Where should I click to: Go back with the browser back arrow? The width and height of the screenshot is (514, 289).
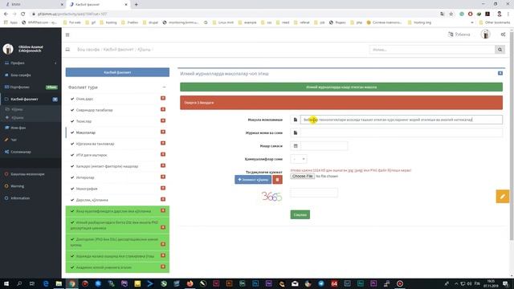pyautogui.click(x=6, y=14)
